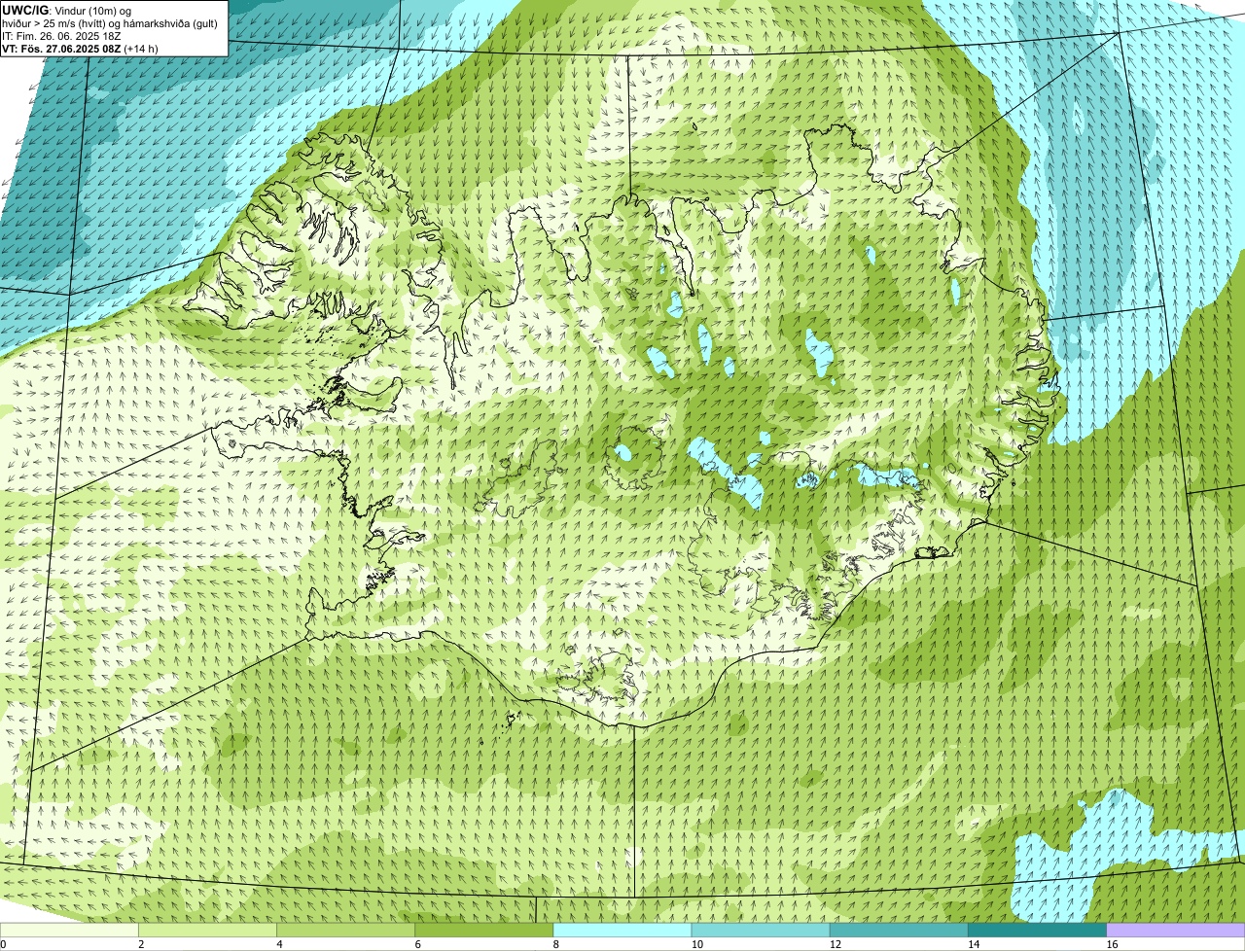Image resolution: width=1245 pixels, height=951 pixels.
Task: Click the legend scale label "10"
Action: [696, 944]
